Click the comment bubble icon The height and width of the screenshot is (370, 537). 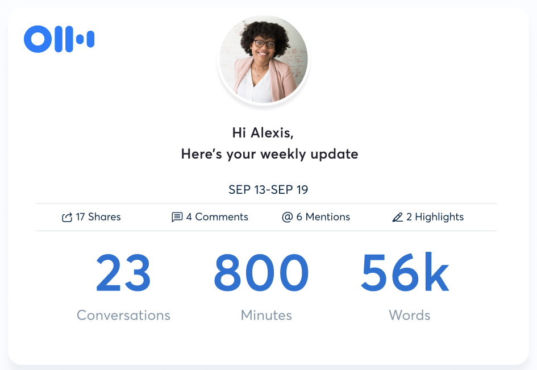tap(177, 217)
